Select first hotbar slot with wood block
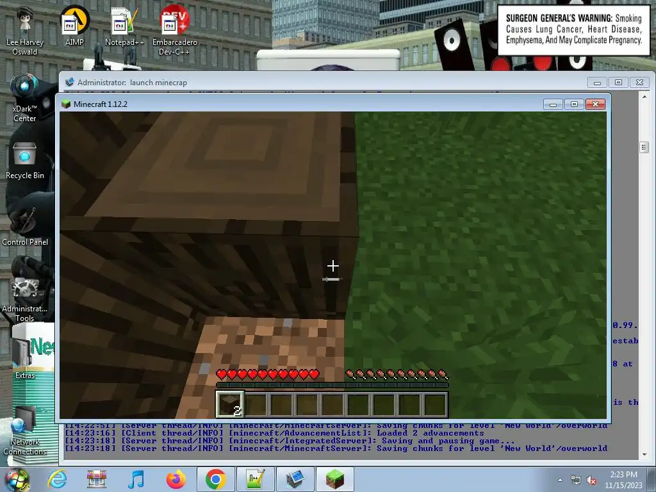Viewport: 656px width, 492px height. pos(230,404)
